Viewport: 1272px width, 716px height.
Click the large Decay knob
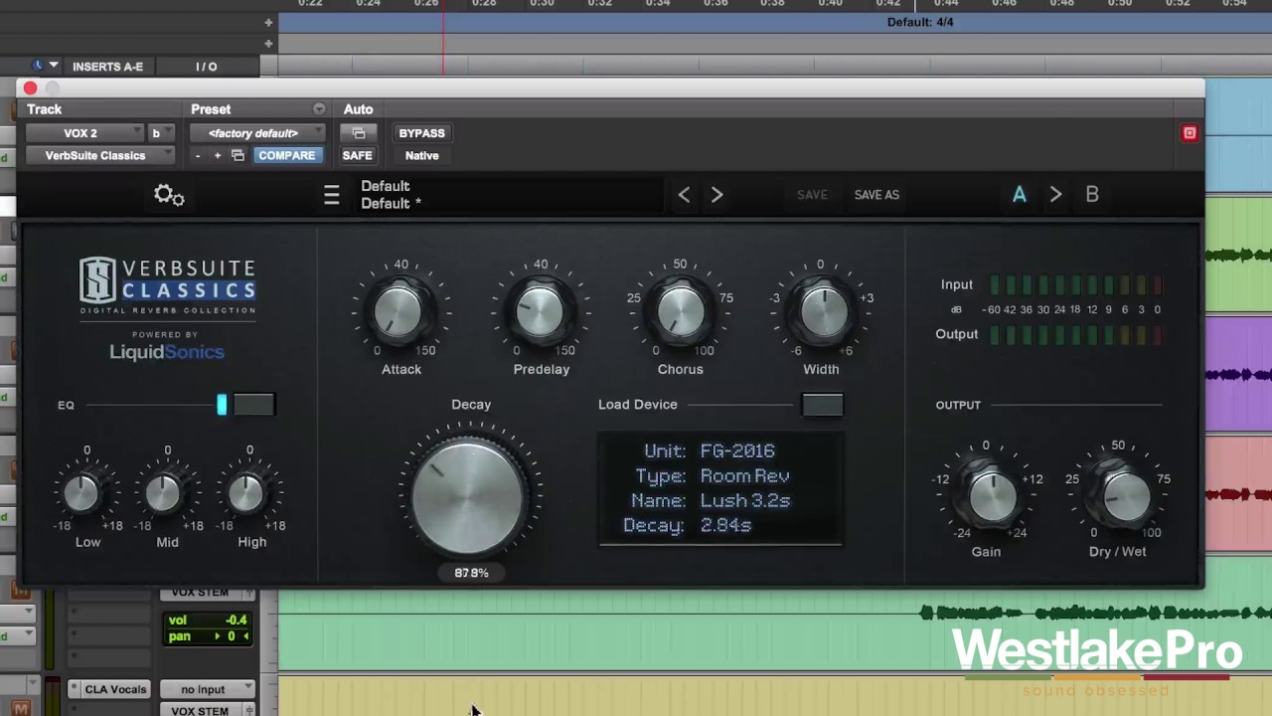468,496
